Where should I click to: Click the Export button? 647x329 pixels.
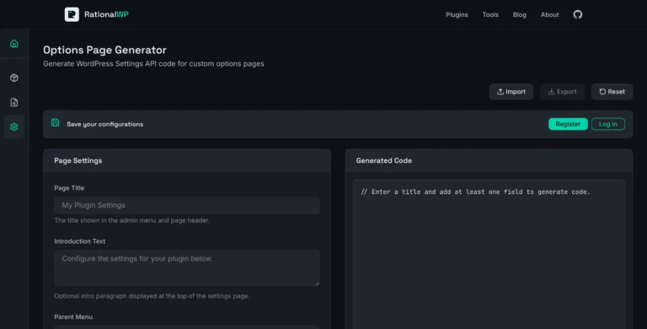tap(563, 92)
